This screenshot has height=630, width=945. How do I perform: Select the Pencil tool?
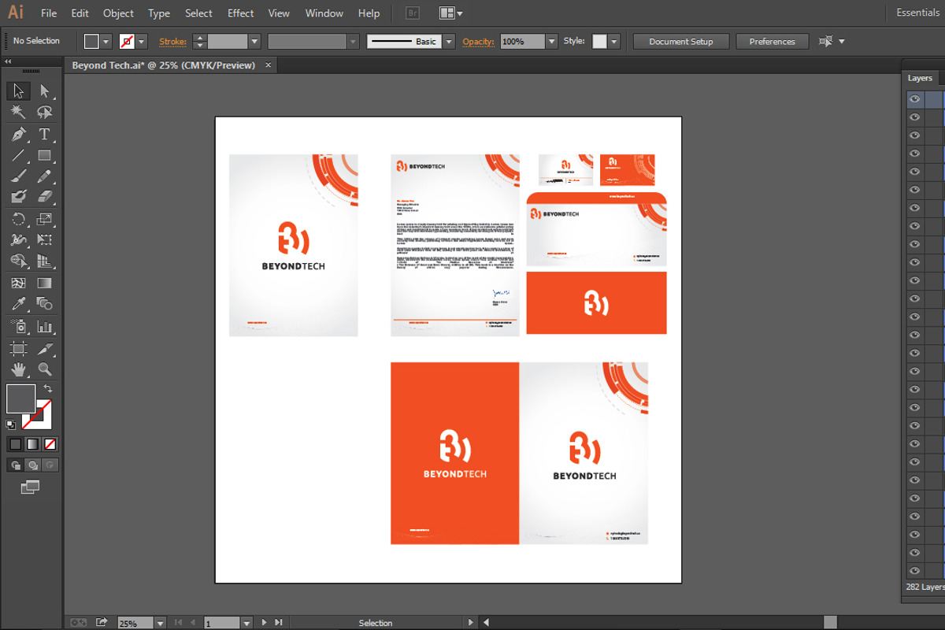click(x=45, y=176)
